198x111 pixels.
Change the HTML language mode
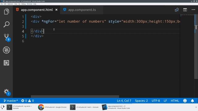coord(175,101)
